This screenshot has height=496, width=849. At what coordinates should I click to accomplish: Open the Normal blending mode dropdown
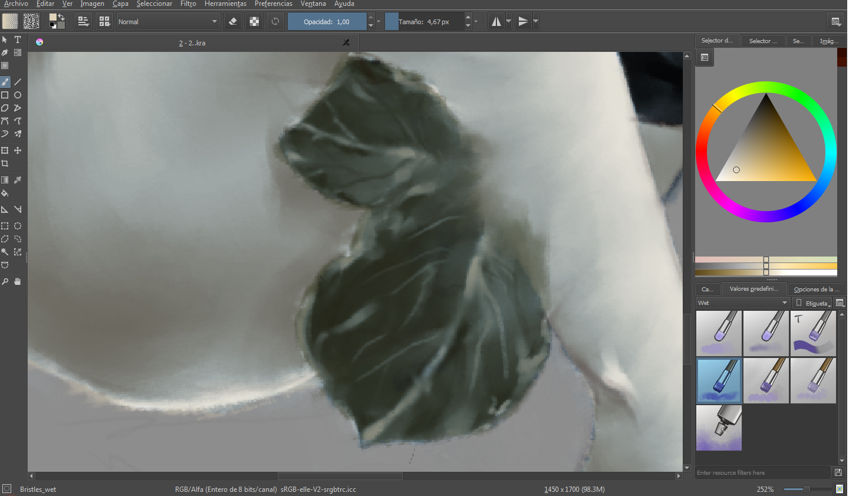pos(168,22)
